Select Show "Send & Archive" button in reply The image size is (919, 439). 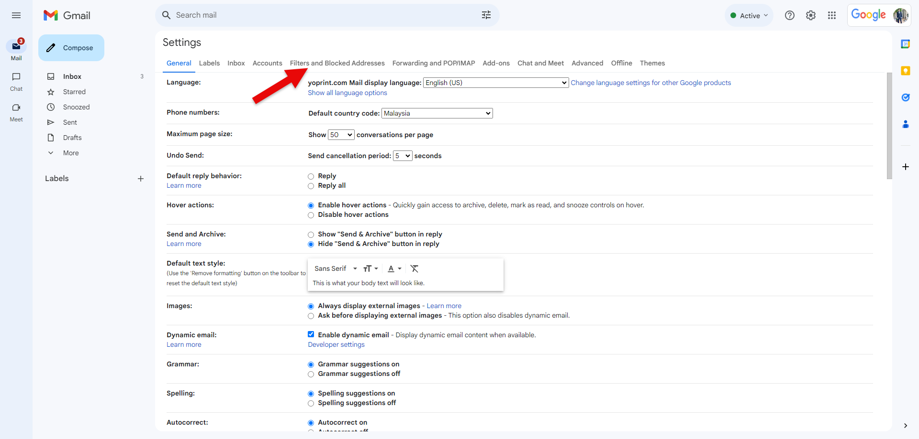[311, 235]
